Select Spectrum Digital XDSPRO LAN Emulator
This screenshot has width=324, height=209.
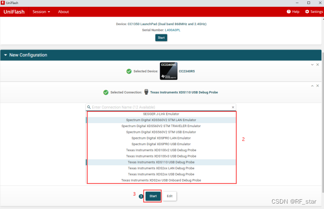pos(161,138)
